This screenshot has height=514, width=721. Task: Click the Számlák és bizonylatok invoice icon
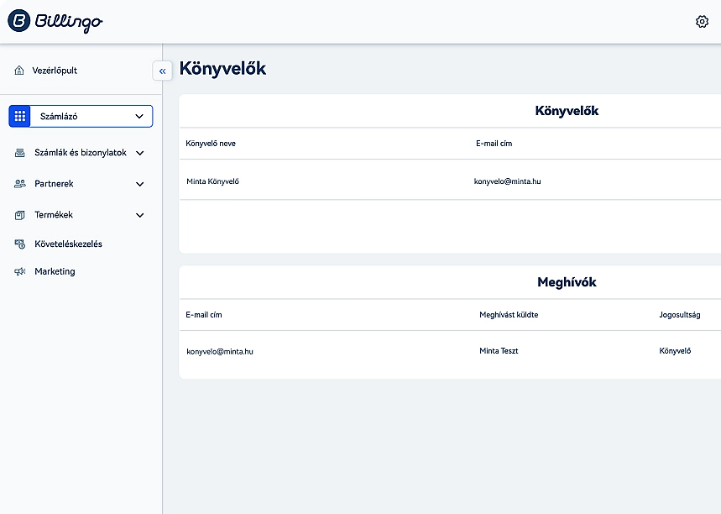click(18, 154)
